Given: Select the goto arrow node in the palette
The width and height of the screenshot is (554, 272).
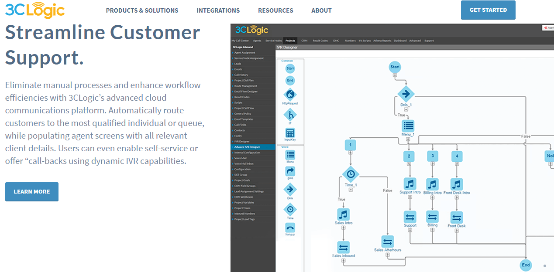Looking at the screenshot, I should click(290, 171).
